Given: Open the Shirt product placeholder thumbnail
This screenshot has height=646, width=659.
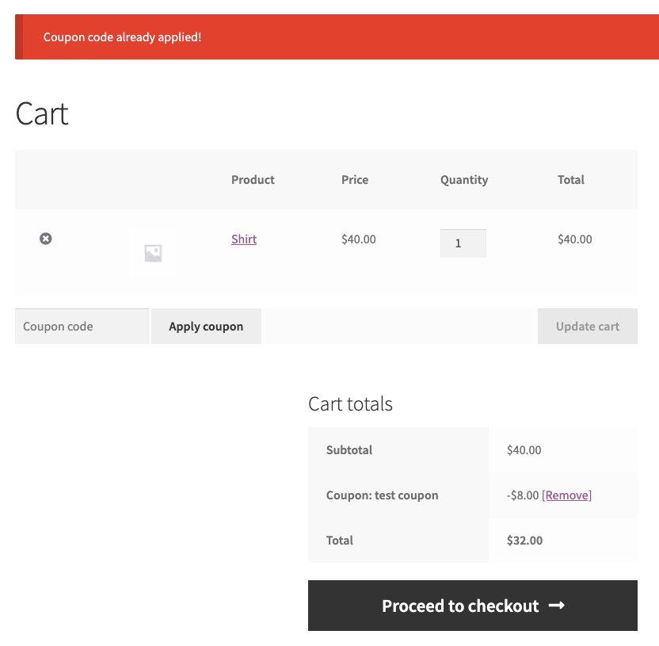Looking at the screenshot, I should 153,253.
